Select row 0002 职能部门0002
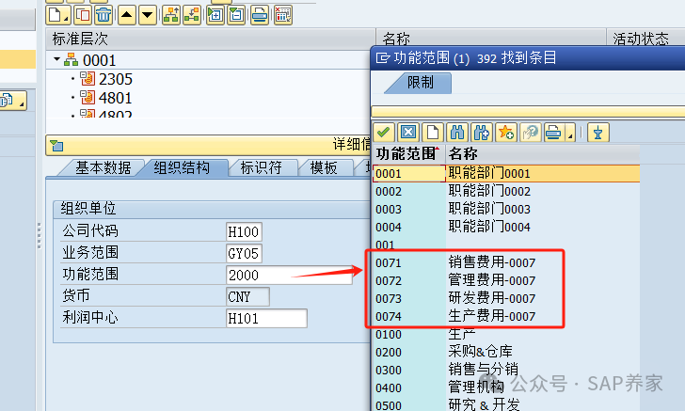685x411 pixels. [x=506, y=191]
